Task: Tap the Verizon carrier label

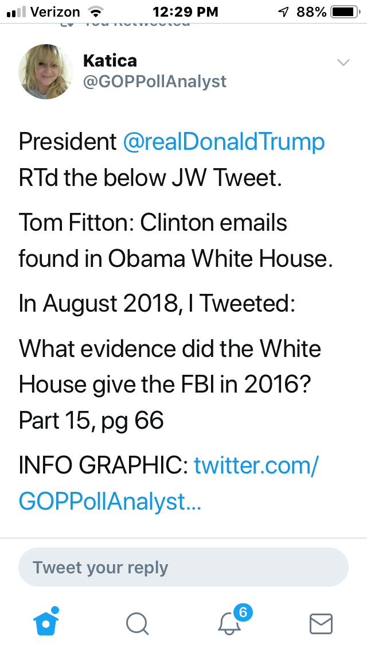Action: [55, 12]
